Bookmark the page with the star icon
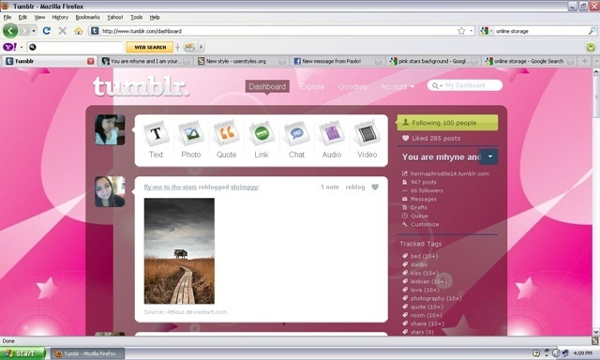The image size is (600, 360). pos(461,31)
